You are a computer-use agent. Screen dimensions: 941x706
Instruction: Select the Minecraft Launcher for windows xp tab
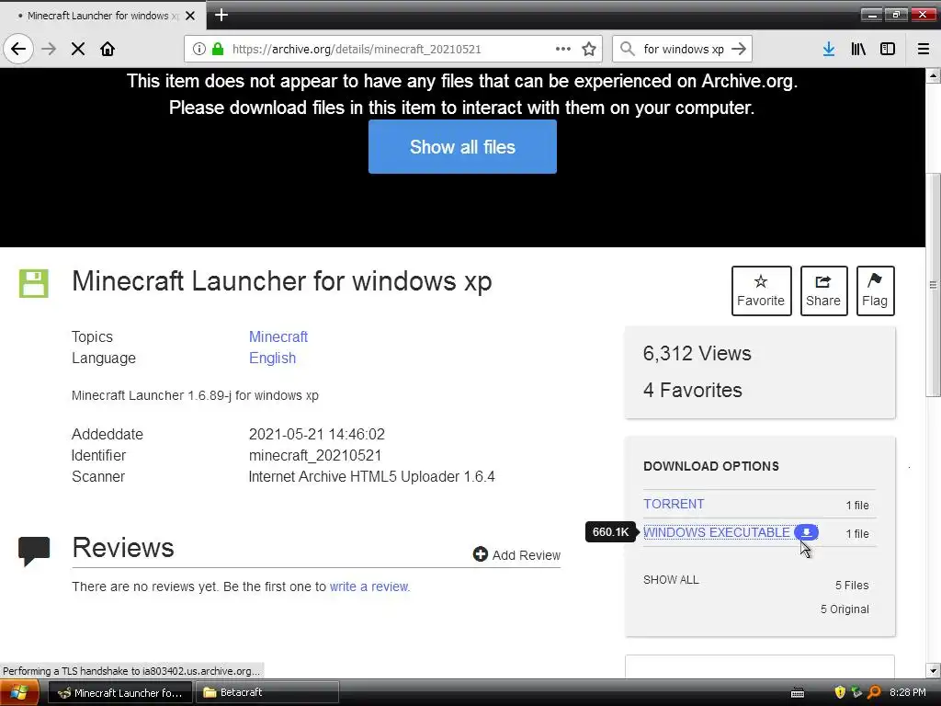coord(103,16)
